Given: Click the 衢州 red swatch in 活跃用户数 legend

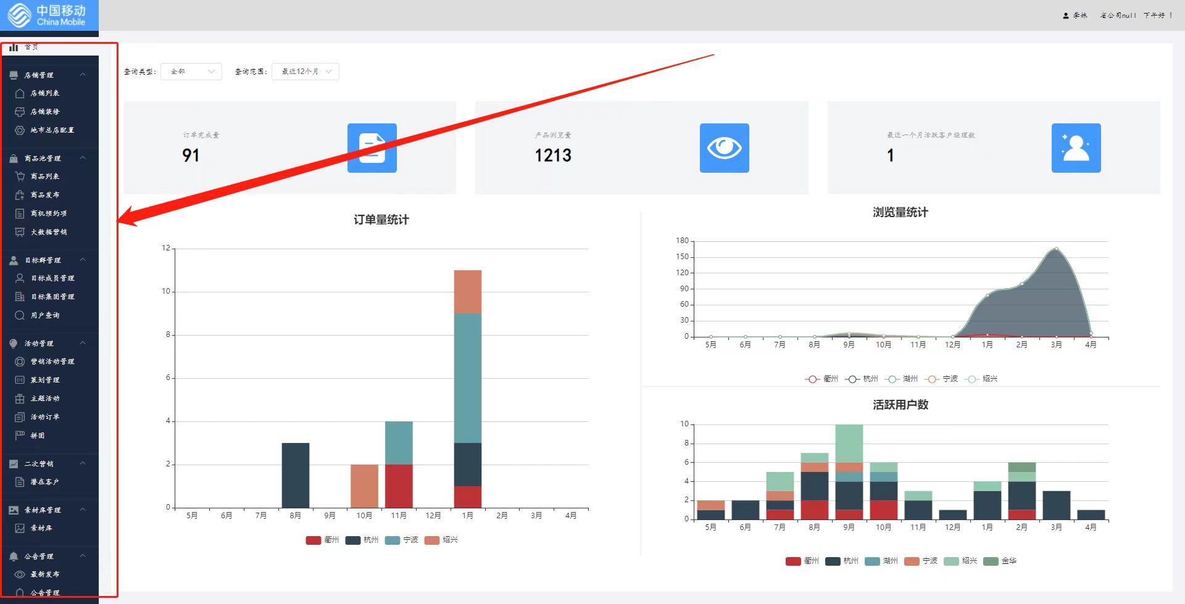Looking at the screenshot, I should coord(793,561).
